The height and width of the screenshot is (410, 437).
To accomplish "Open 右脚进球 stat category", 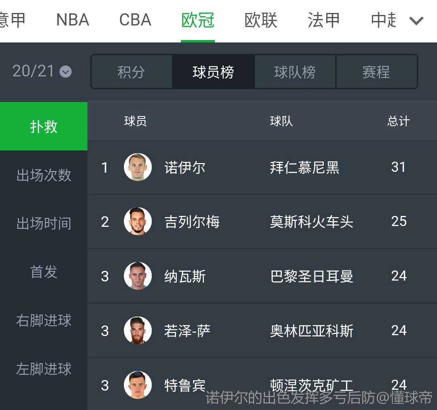I will (44, 320).
